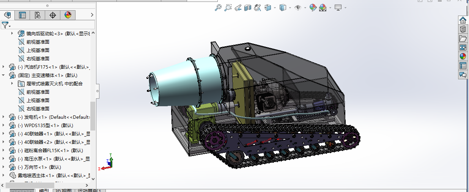This screenshot has width=469, height=192.
Task: Select 前视基准面 under 镜向后驱动轮<3>
Action: (38, 42)
